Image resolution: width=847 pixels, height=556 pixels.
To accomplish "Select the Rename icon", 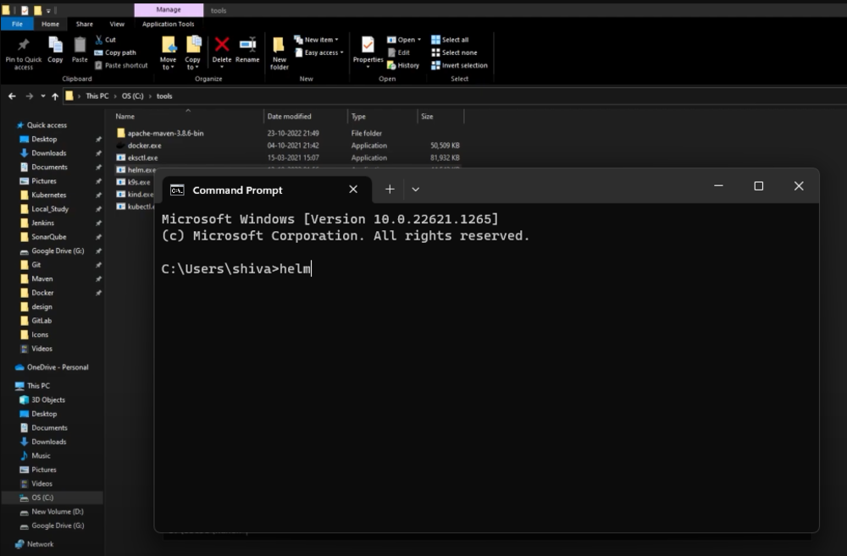I will [x=248, y=48].
